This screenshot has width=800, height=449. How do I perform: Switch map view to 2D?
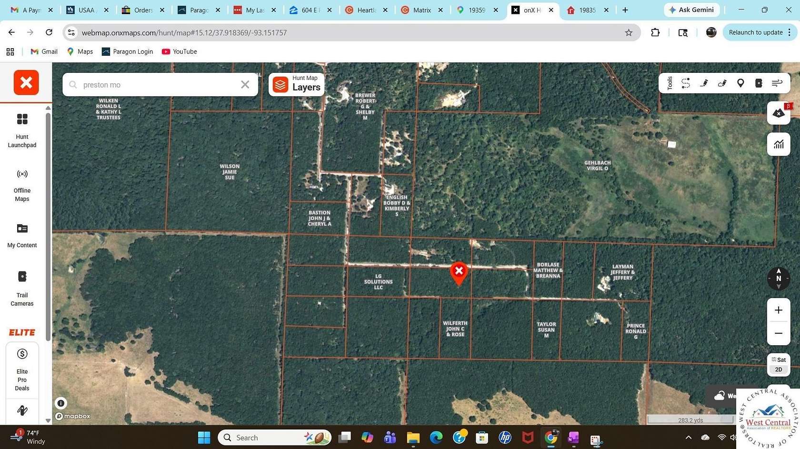click(x=779, y=369)
